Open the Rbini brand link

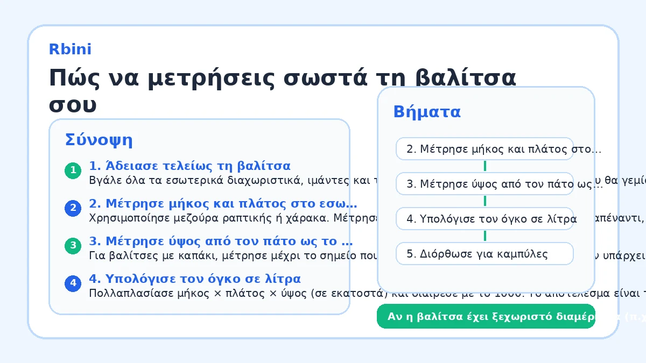(70, 49)
